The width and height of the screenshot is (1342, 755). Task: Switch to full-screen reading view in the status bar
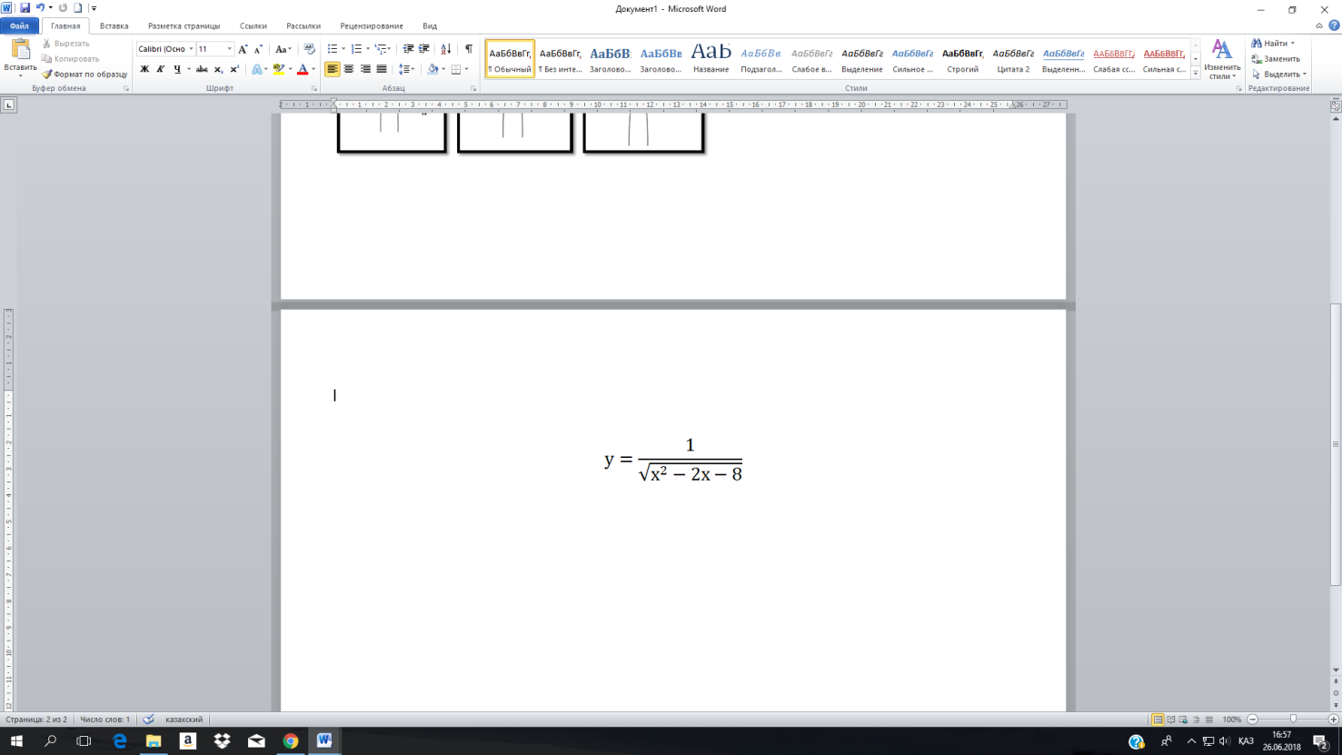(1170, 720)
